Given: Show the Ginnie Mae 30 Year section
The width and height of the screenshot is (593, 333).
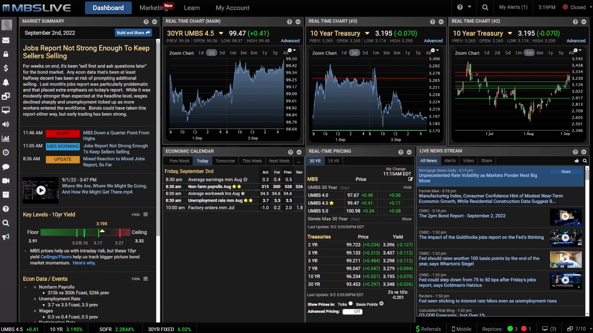Looking at the screenshot, I should point(406,219).
